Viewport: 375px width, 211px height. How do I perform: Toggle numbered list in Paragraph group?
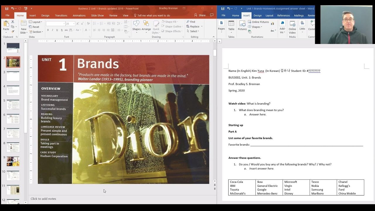(102, 23)
